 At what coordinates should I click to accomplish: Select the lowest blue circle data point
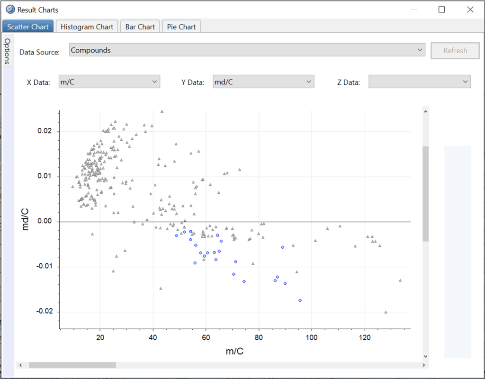pos(300,300)
